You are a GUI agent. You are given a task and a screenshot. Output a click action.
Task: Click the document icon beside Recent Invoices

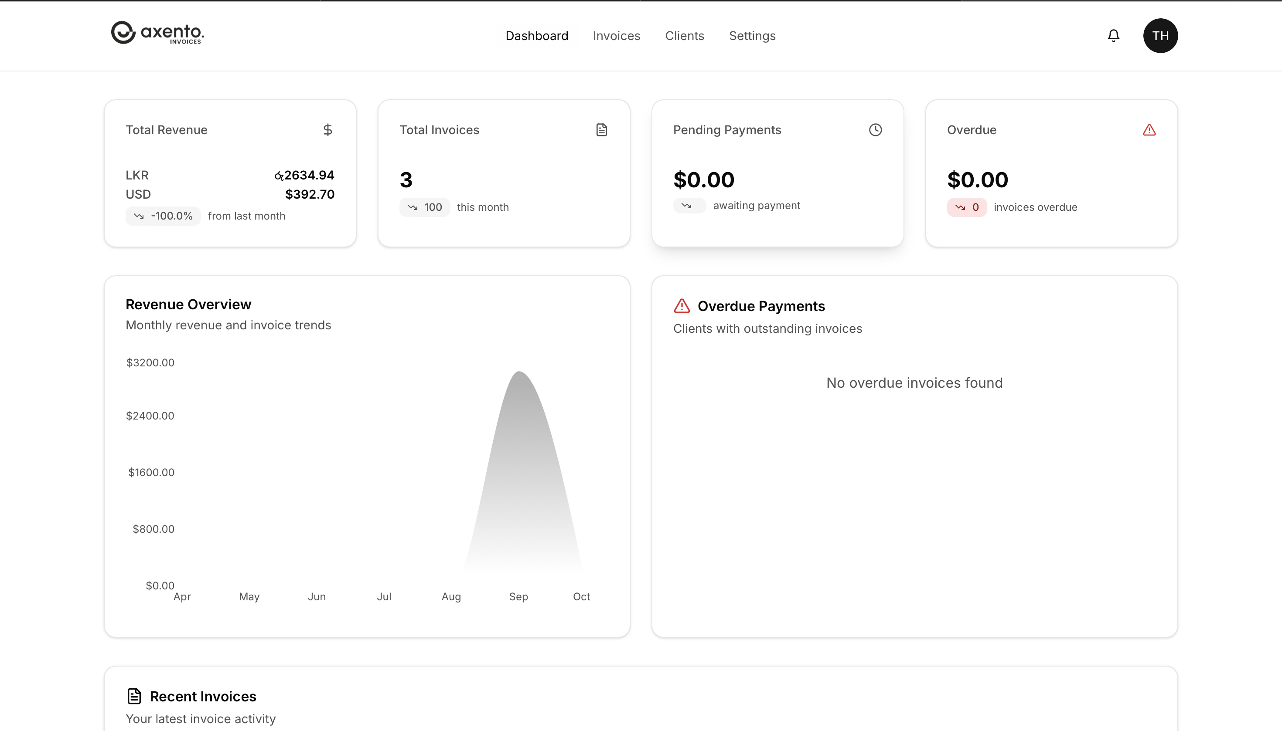click(x=134, y=696)
